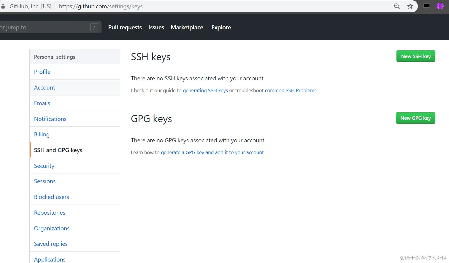This screenshot has width=449, height=263.
Task: Open Pull requests in the top navigation
Action: coord(125,27)
